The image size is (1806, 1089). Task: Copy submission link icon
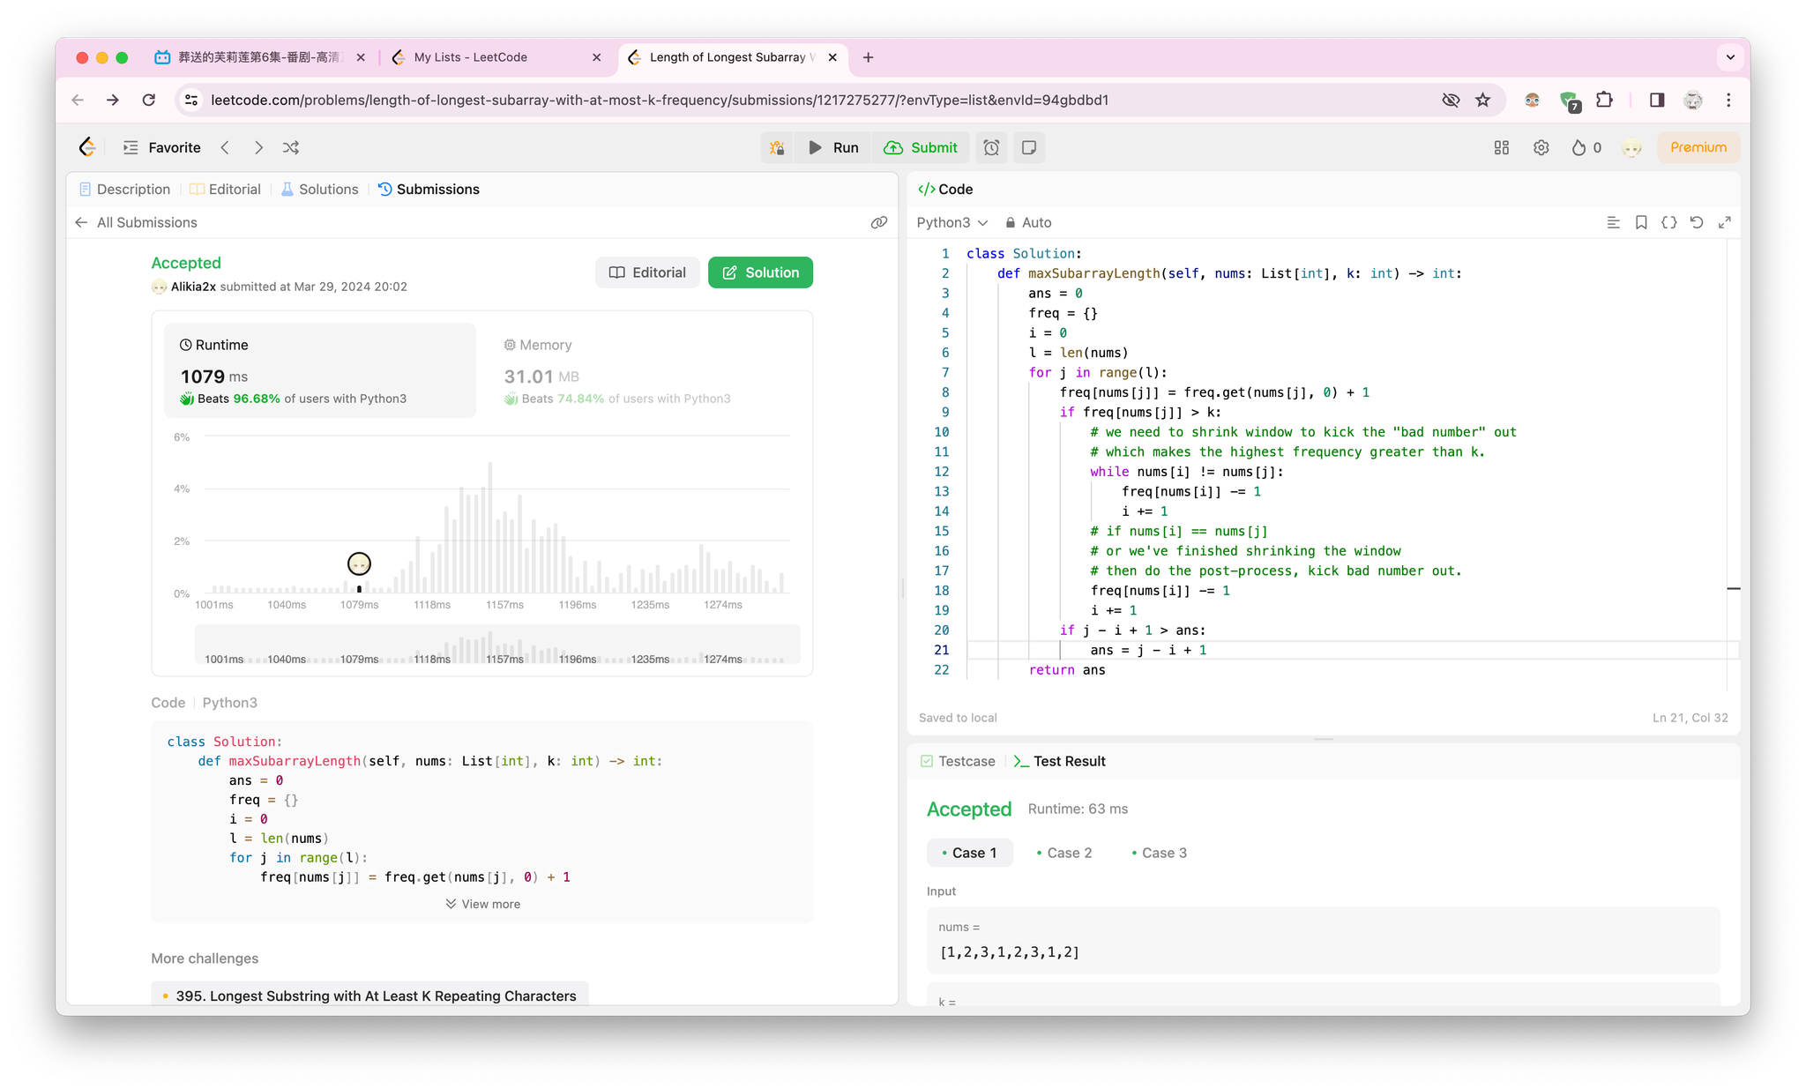pos(878,222)
